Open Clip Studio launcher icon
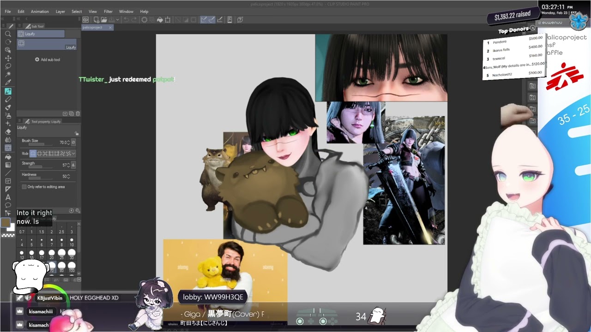591x332 pixels. point(85,20)
